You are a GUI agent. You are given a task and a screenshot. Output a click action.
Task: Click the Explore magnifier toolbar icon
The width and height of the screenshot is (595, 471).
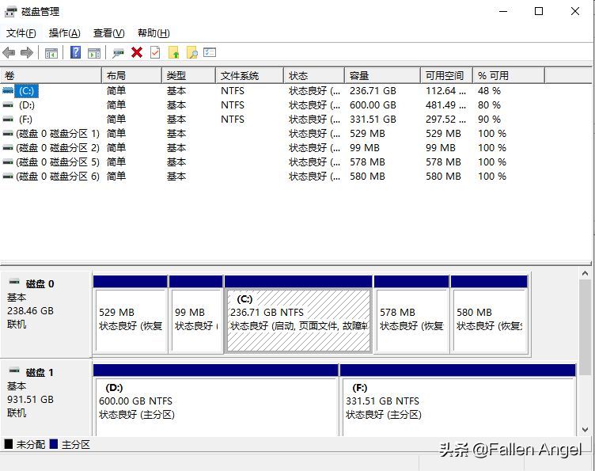[192, 52]
